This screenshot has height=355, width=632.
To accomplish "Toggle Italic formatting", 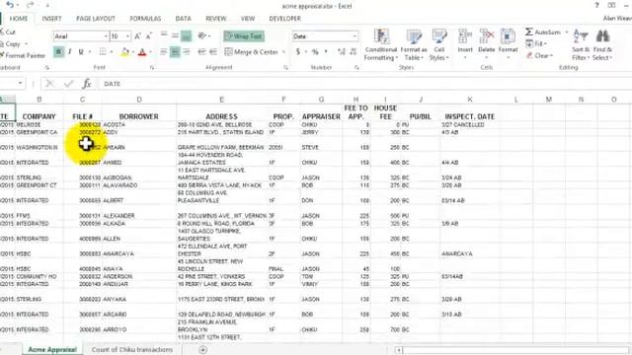I will (x=70, y=52).
